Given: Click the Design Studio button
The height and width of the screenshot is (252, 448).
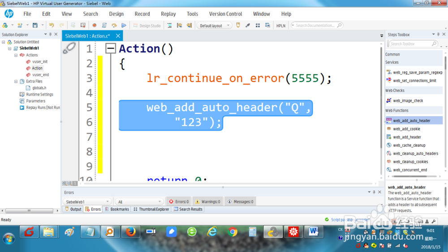Looking at the screenshot, I should pyautogui.click(x=147, y=26).
